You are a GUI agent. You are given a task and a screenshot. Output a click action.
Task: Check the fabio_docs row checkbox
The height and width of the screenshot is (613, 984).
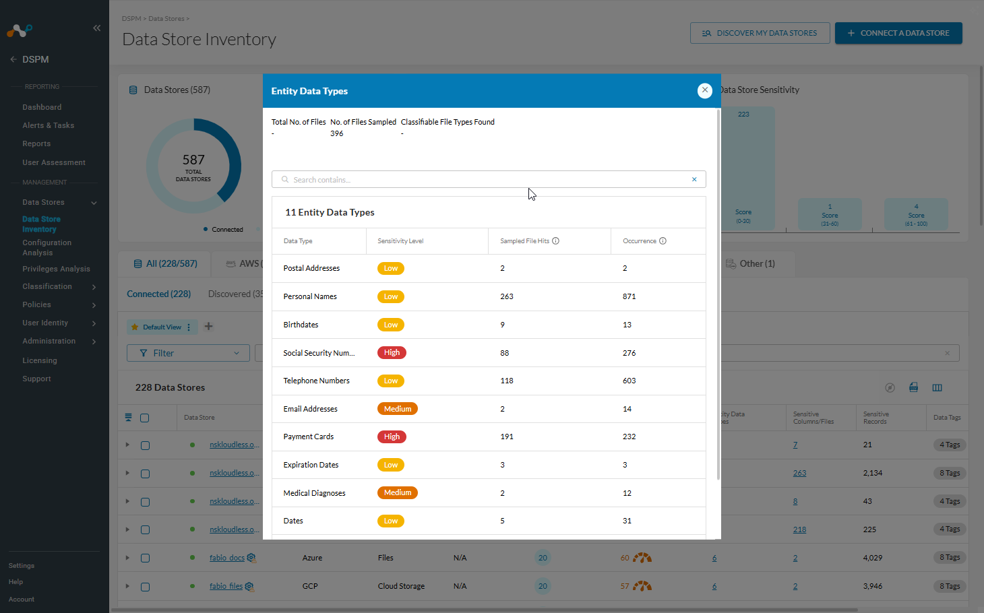pyautogui.click(x=145, y=558)
